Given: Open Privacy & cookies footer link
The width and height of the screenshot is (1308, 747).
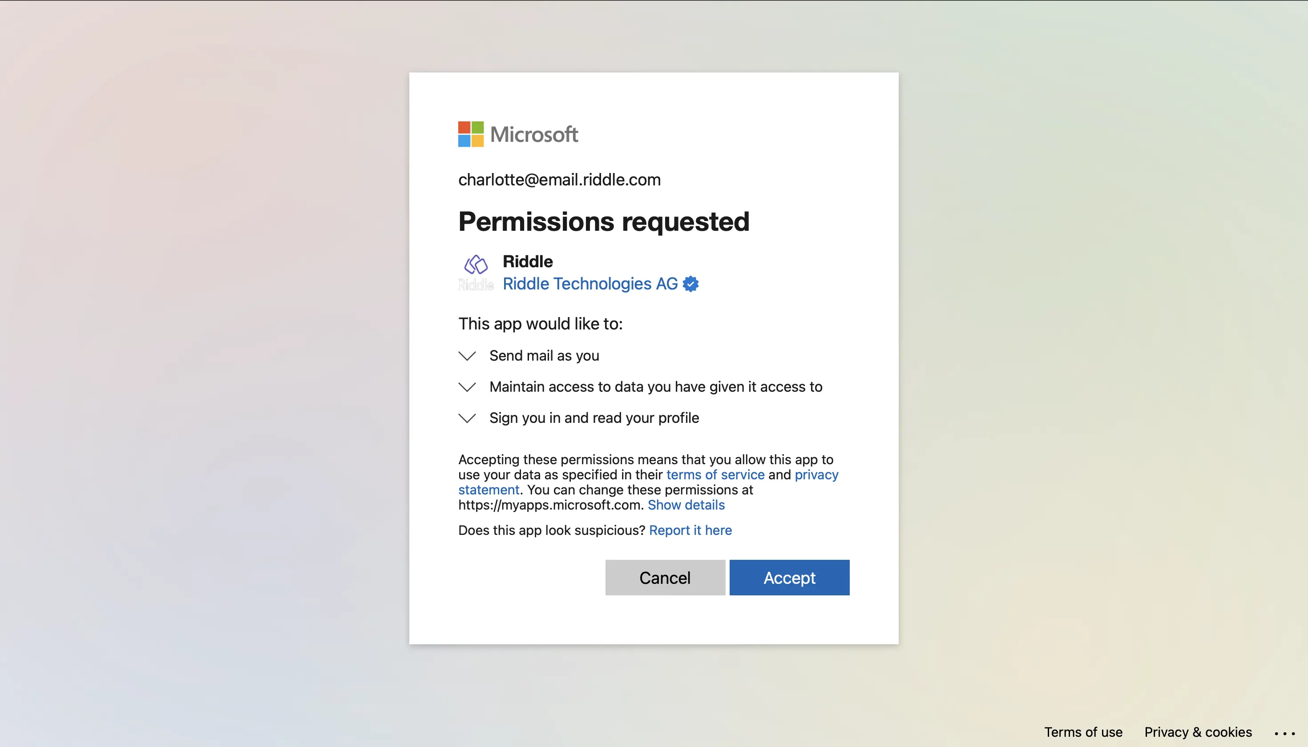Looking at the screenshot, I should (1198, 732).
